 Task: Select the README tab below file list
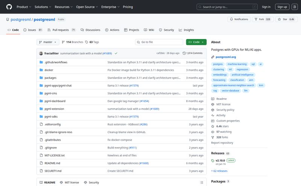[x=47, y=183]
